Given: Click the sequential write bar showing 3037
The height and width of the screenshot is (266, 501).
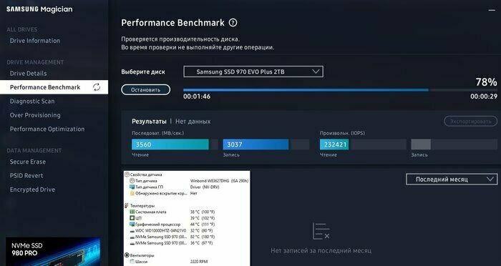Looking at the screenshot, I should [266, 144].
